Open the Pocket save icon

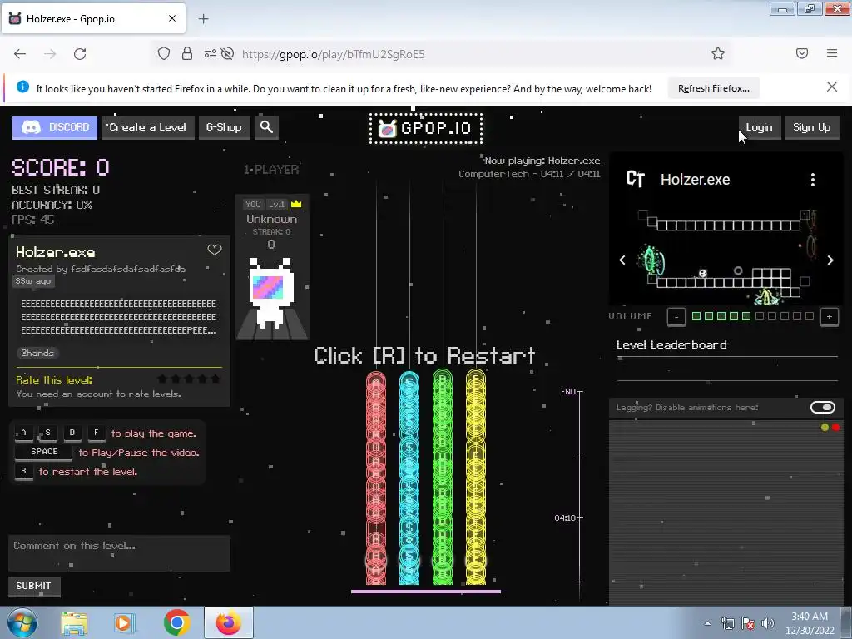[x=802, y=54]
